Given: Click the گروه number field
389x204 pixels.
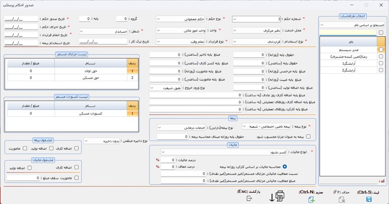Looking at the screenshot, I should tap(122, 19).
